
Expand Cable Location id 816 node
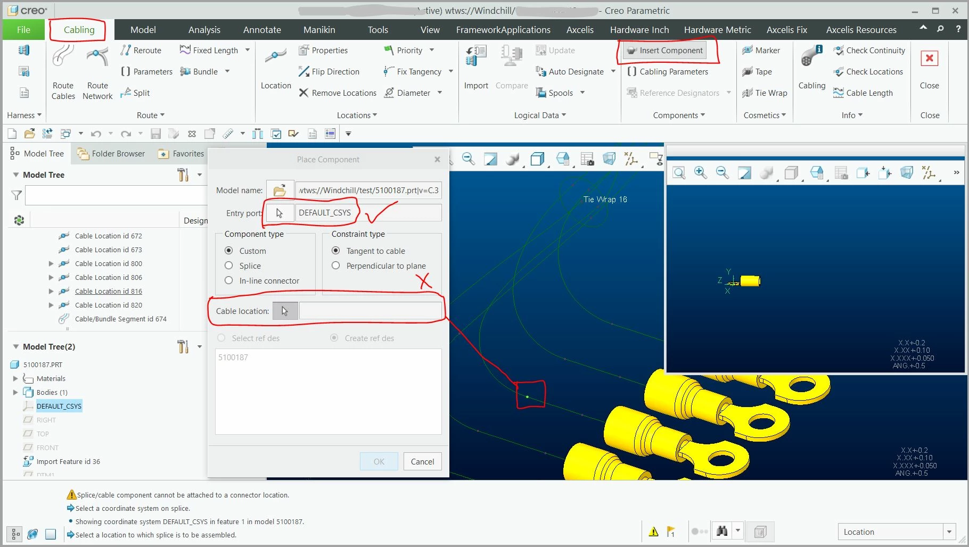click(51, 291)
